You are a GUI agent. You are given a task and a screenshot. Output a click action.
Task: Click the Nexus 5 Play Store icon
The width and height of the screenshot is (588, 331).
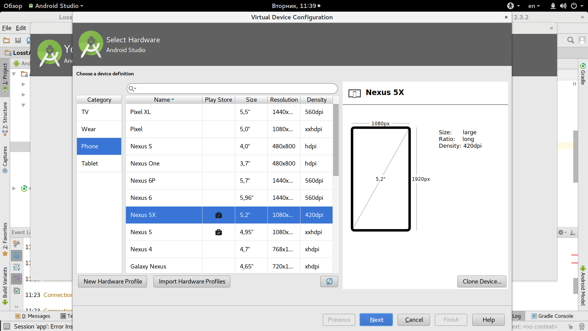(218, 232)
